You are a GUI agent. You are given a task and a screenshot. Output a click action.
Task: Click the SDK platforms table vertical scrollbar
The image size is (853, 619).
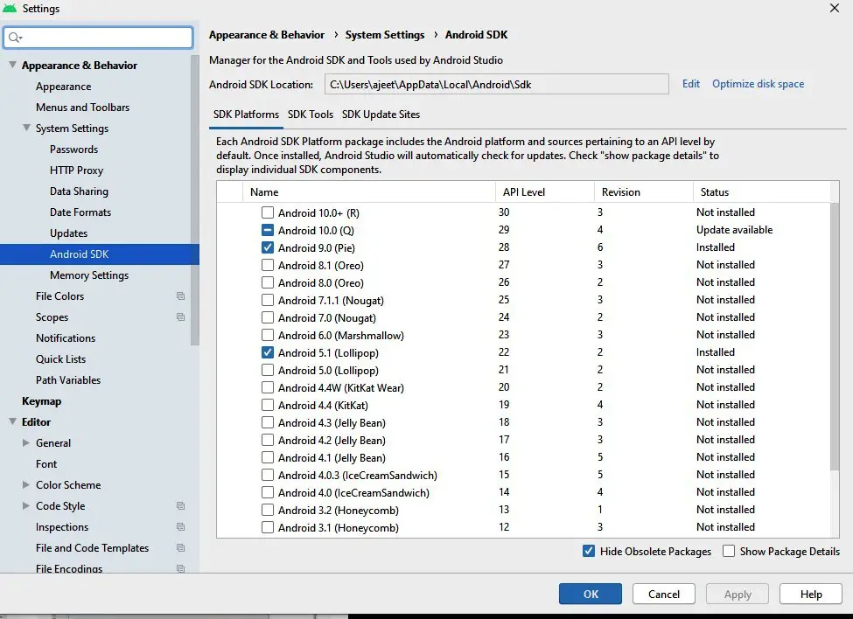point(835,337)
